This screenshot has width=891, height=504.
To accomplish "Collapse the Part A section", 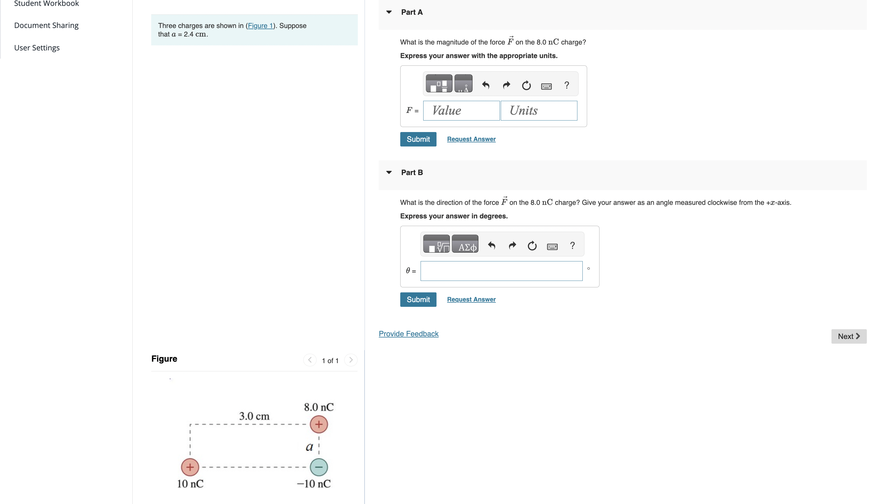I will 389,12.
